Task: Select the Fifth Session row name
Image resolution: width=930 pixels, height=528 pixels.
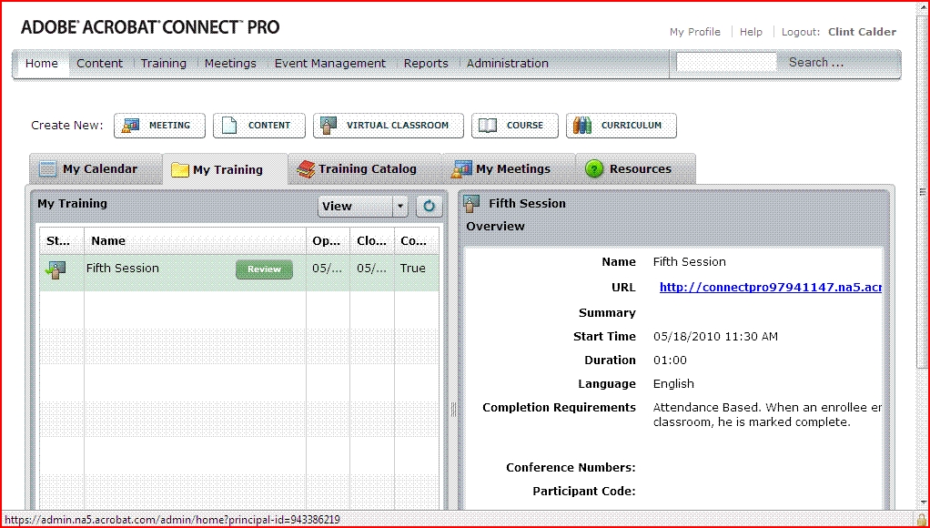Action: tap(123, 269)
